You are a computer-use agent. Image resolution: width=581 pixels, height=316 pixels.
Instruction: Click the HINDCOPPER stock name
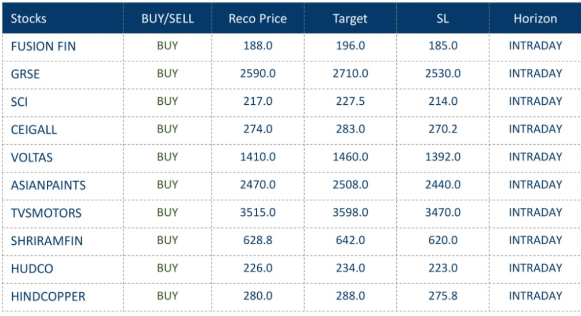(47, 296)
